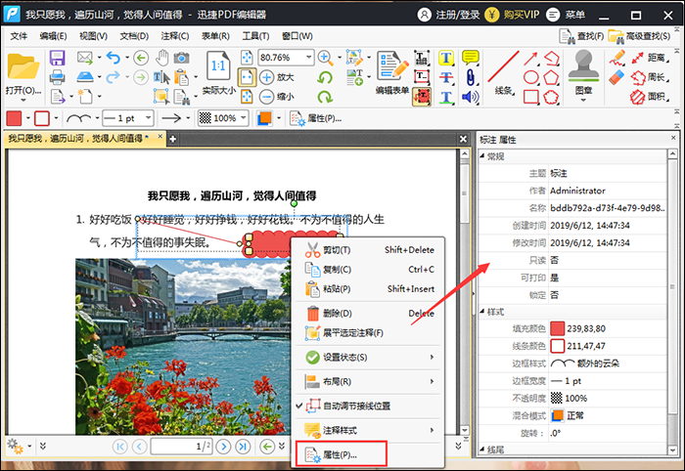Select the oval shape tool
The height and width of the screenshot is (471, 685).
(531, 77)
